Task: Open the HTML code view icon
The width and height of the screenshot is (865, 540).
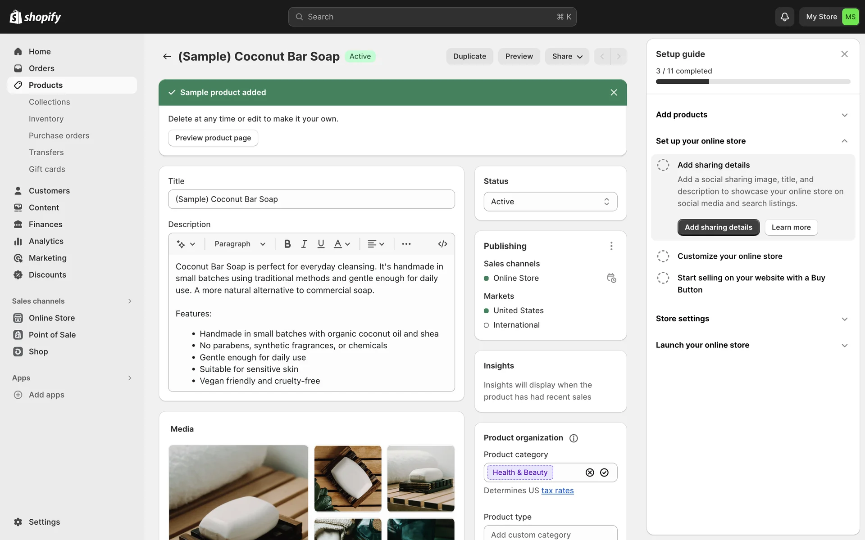Action: coord(442,244)
